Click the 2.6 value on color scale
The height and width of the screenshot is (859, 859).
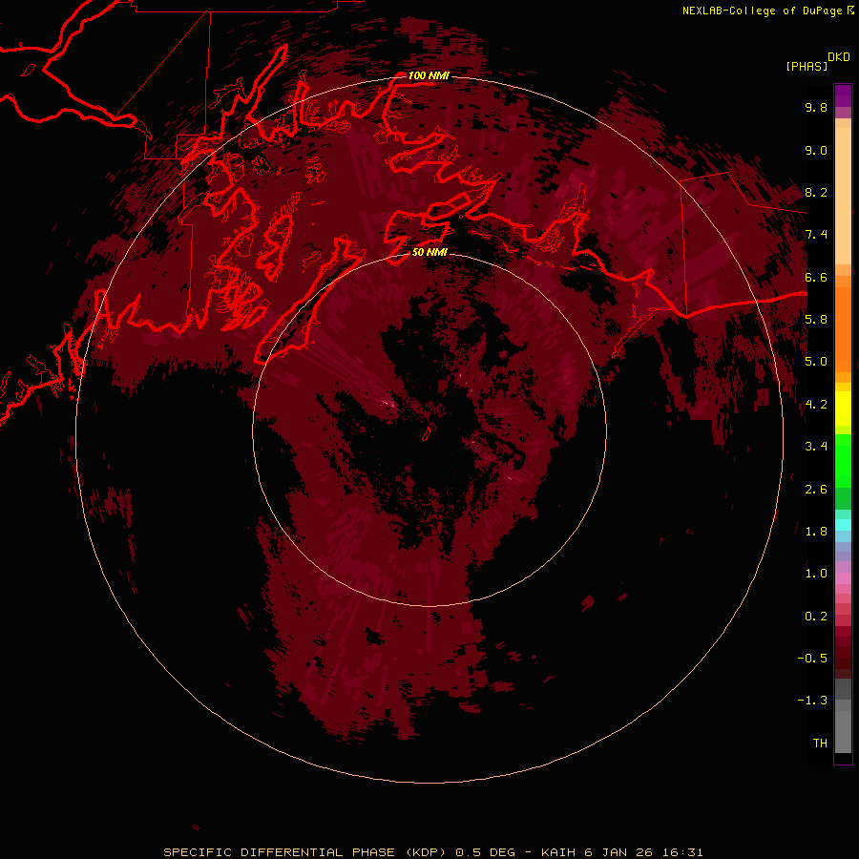click(x=816, y=490)
